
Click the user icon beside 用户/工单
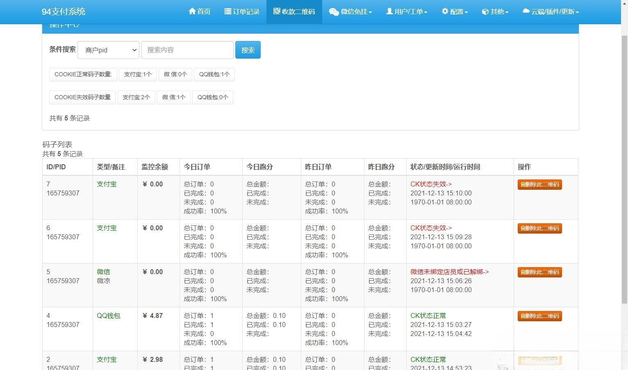(x=389, y=11)
